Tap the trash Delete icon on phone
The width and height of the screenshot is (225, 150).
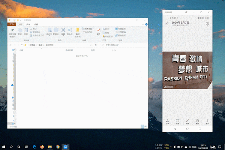click(x=197, y=121)
